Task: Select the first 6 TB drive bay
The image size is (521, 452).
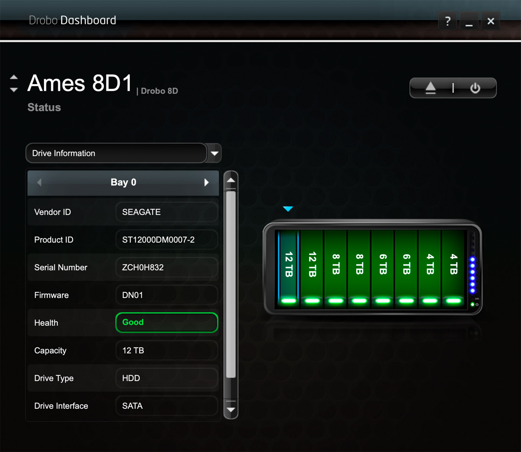Action: point(383,265)
